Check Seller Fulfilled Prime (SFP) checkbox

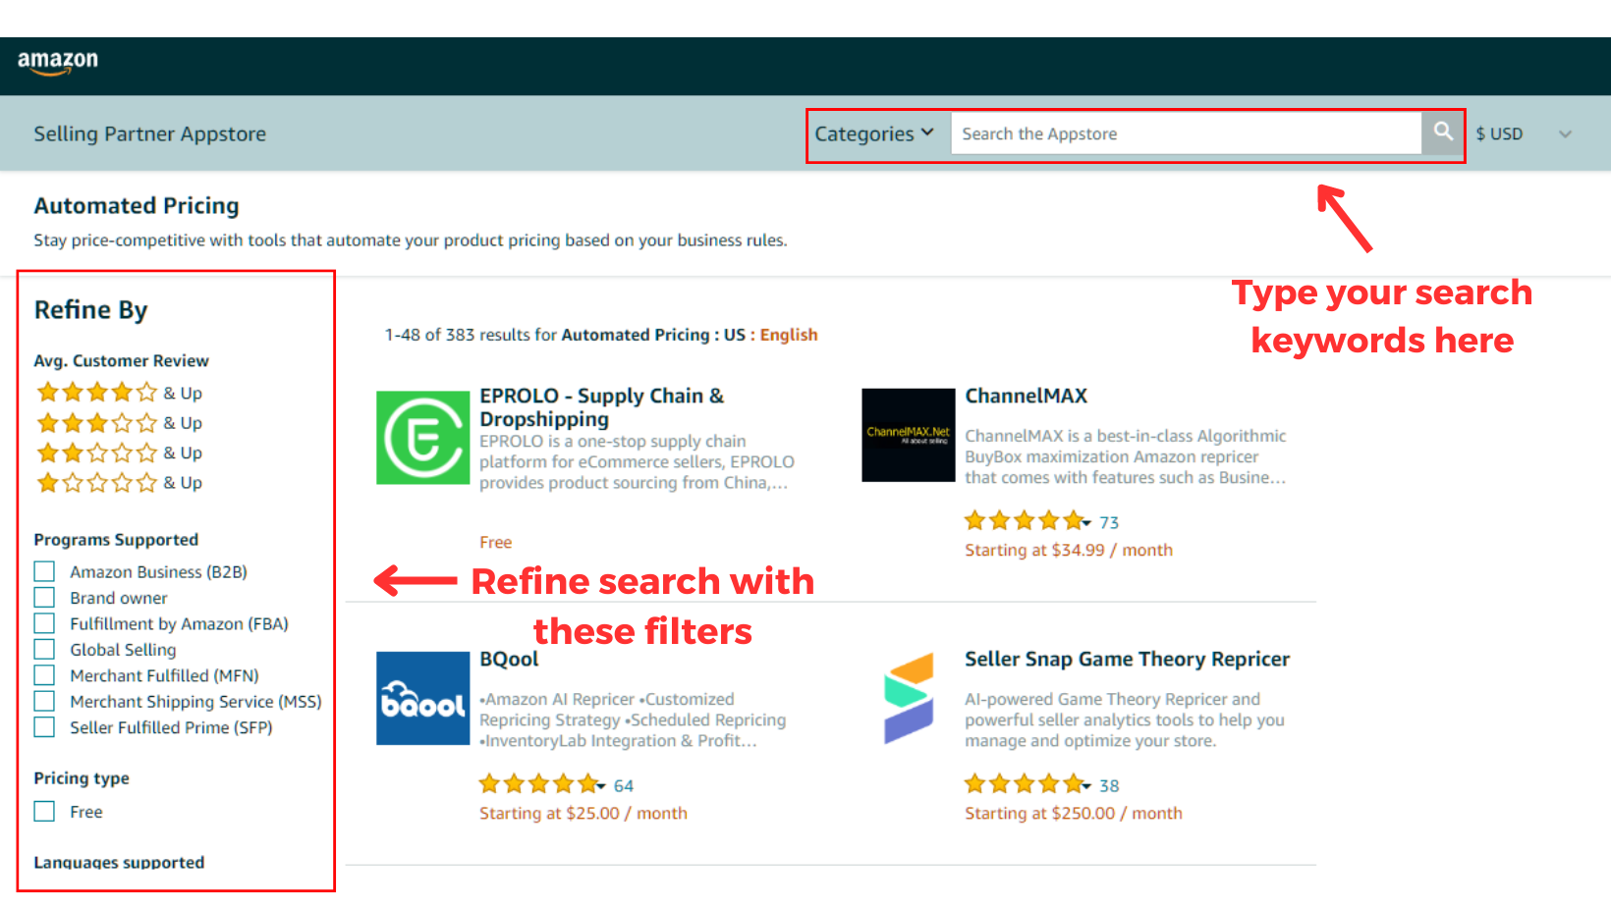tap(44, 727)
